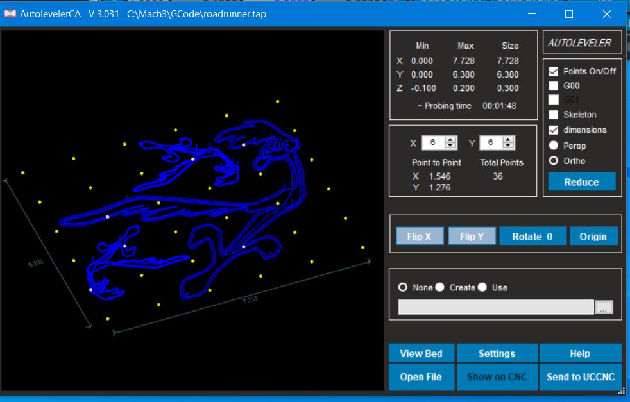Increase the Y points count stepper
Viewport: 630px width, 402px height.
click(x=508, y=139)
